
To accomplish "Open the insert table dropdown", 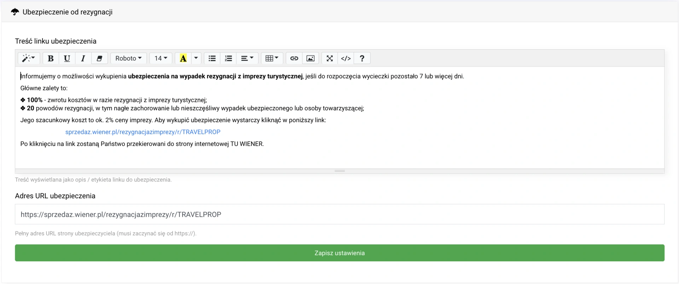I will coord(272,58).
